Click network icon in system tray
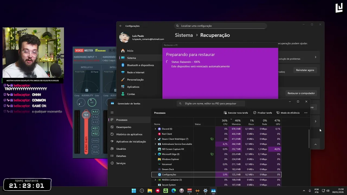Screen dimensions: 347x195 [323, 191]
